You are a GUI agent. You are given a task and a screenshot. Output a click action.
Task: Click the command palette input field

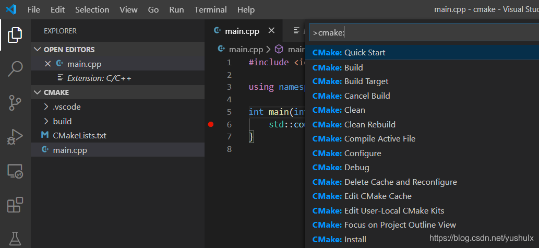(x=424, y=32)
